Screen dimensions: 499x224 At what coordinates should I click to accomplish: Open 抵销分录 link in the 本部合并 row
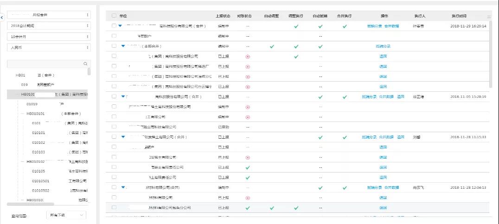(383, 46)
